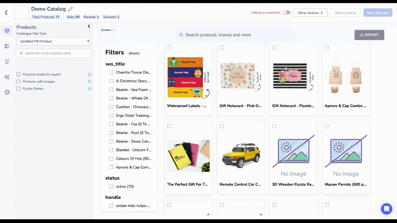Screen dimensions: 397x223
Task: Check the Ergo Toilet Training filter
Action: pos(111,116)
